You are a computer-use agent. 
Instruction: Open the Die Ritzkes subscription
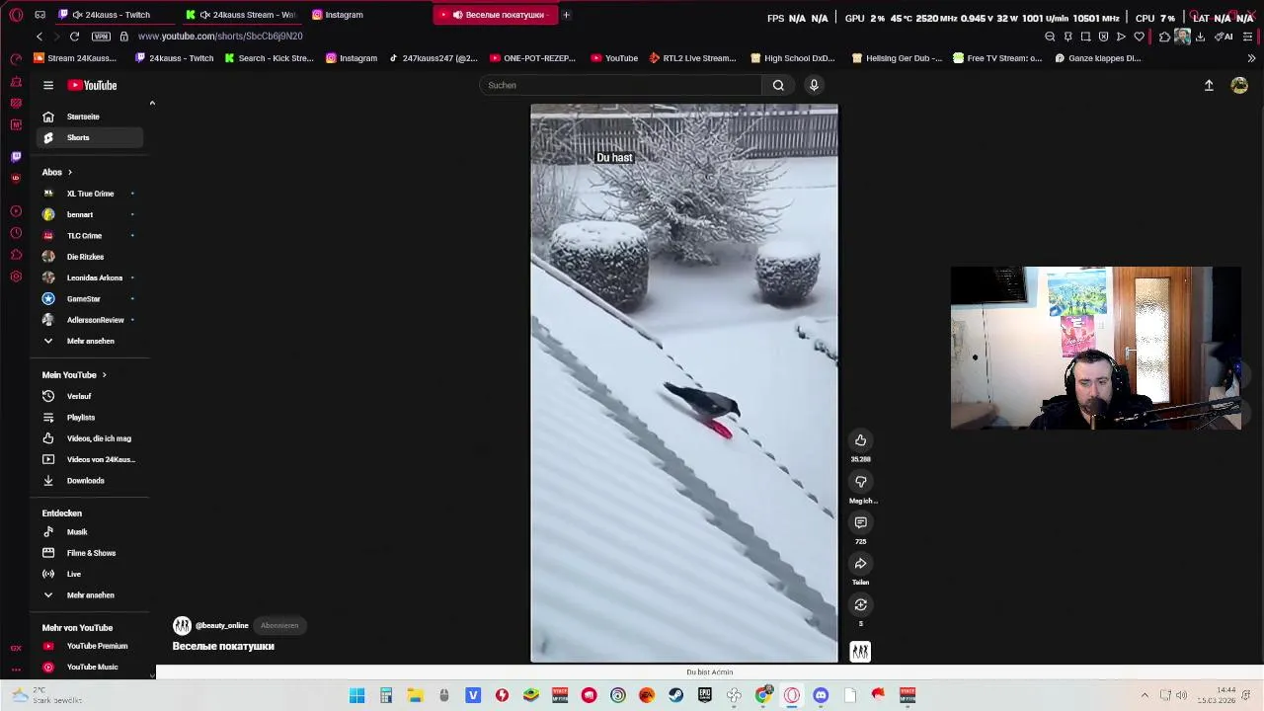click(x=90, y=257)
